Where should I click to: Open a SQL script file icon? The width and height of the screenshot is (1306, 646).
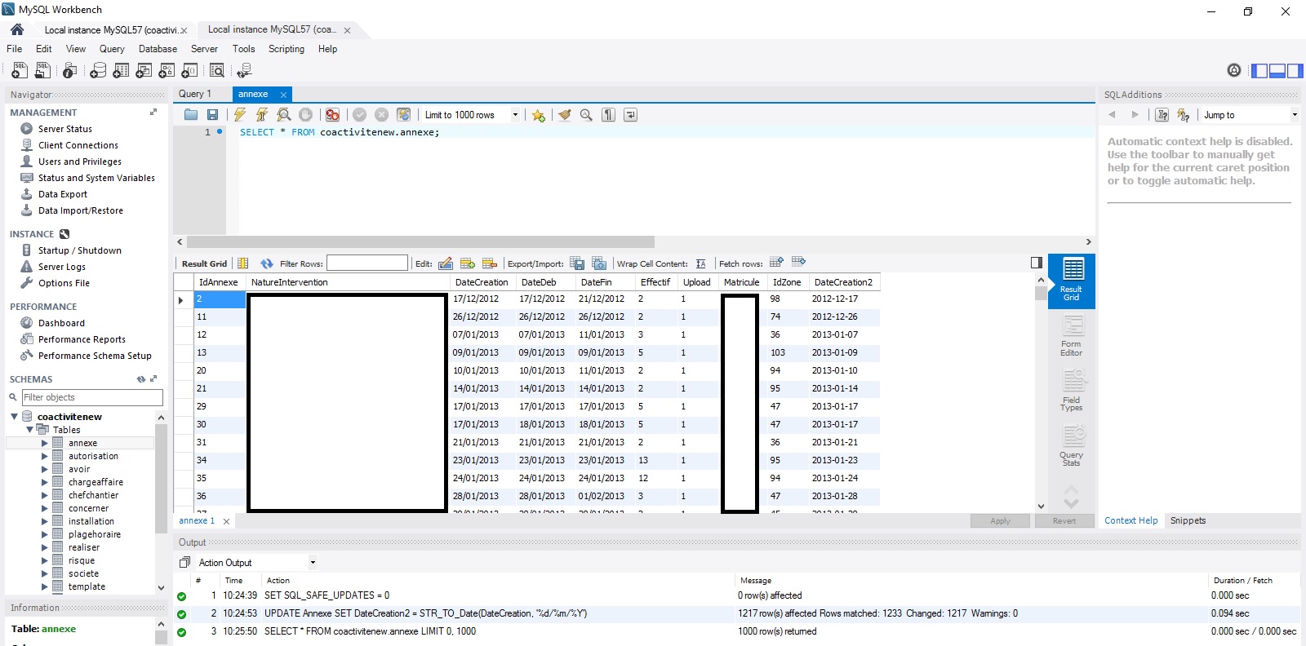pyautogui.click(x=42, y=71)
